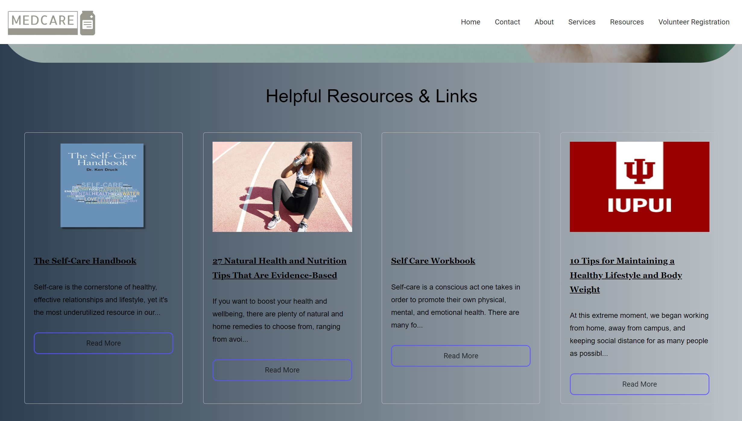Open The Self-Care Handbook title link
The width and height of the screenshot is (742, 421).
pos(85,261)
